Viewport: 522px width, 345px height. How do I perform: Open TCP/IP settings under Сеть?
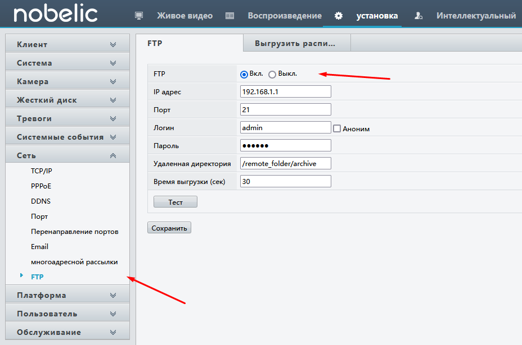[42, 171]
